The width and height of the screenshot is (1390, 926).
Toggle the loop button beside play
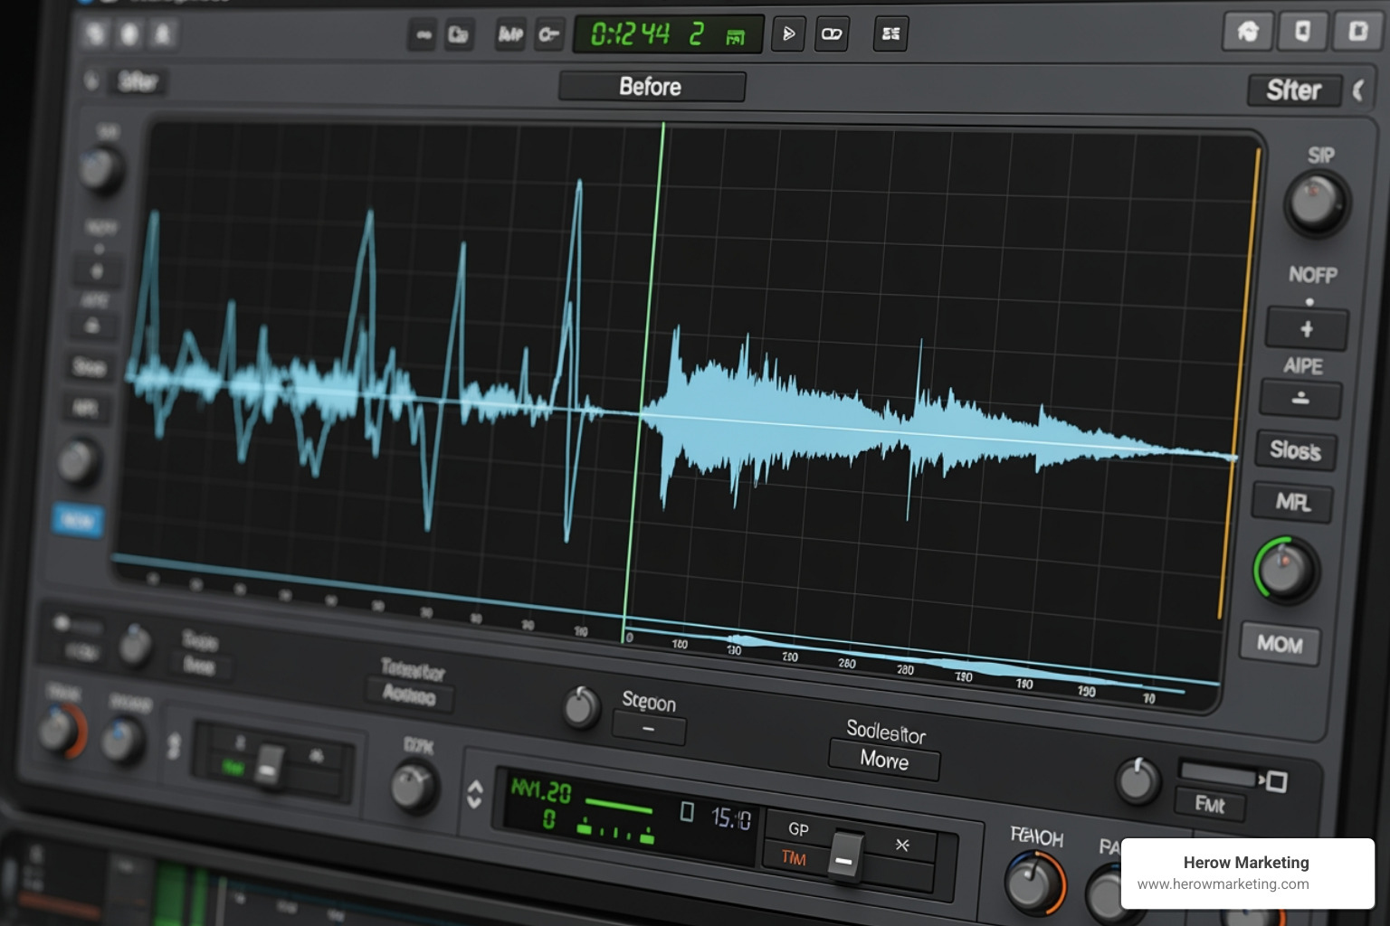[x=832, y=34]
